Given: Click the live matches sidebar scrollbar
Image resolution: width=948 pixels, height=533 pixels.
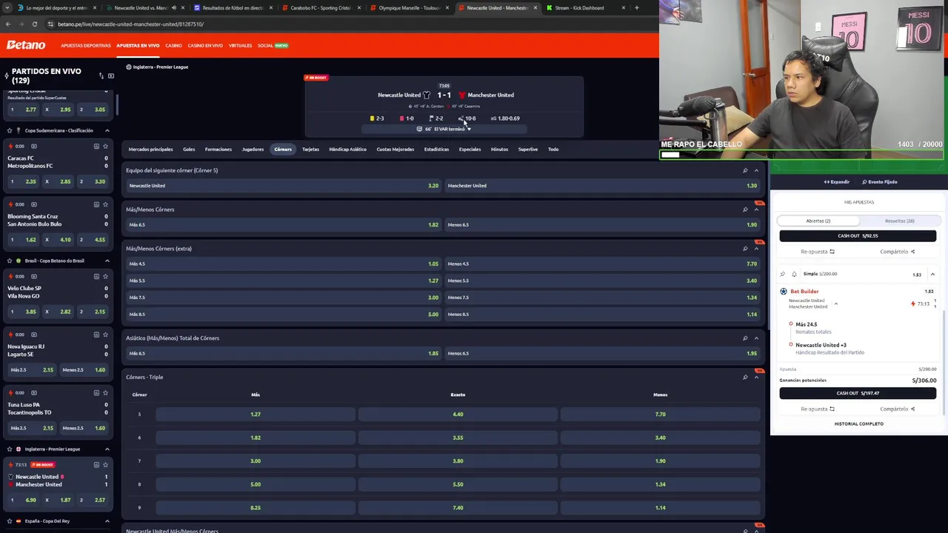Looking at the screenshot, I should tap(116, 104).
